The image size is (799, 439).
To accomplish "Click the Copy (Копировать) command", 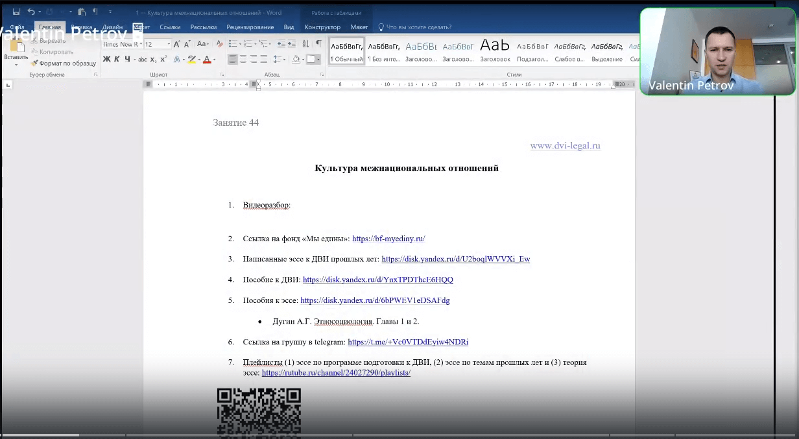I will [52, 52].
